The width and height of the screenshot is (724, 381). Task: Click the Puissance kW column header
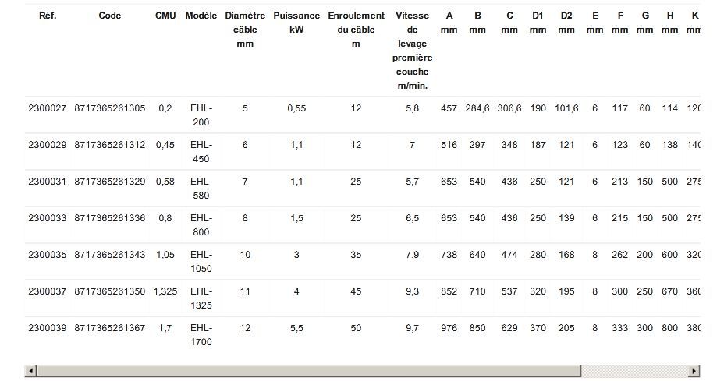pos(296,23)
